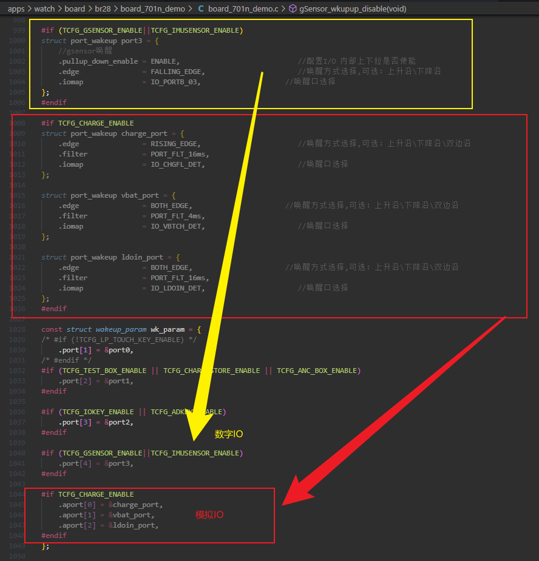Click the IO_LDOIN_DET iomap value
The width and height of the screenshot is (539, 561).
point(176,288)
